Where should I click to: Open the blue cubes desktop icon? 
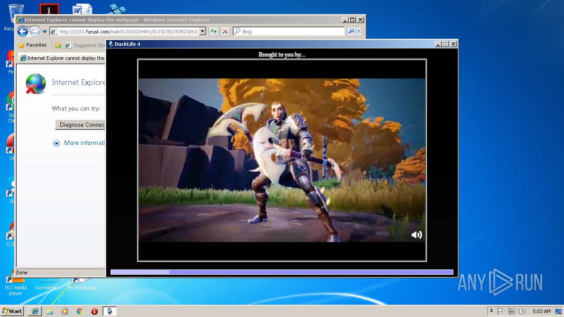(x=117, y=9)
